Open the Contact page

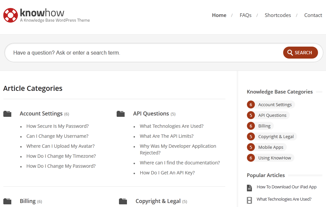coord(313,15)
